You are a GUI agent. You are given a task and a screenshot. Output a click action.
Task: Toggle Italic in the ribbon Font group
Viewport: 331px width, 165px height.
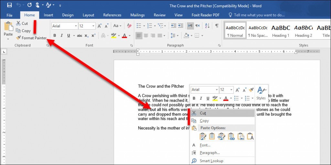point(62,35)
